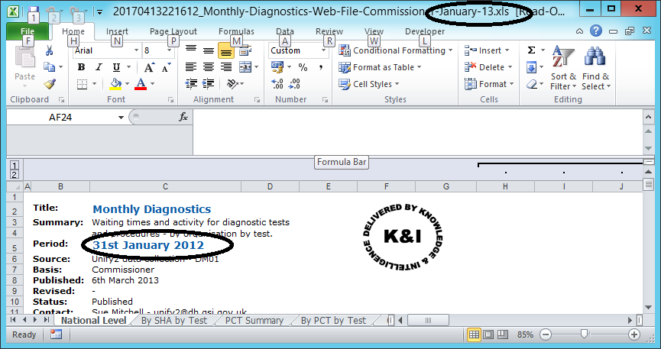This screenshot has height=349, width=661.
Task: Click the Merge & Center icon
Action: (x=245, y=67)
